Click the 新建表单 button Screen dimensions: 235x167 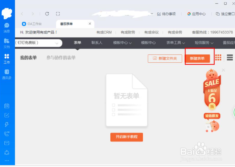(x=197, y=58)
